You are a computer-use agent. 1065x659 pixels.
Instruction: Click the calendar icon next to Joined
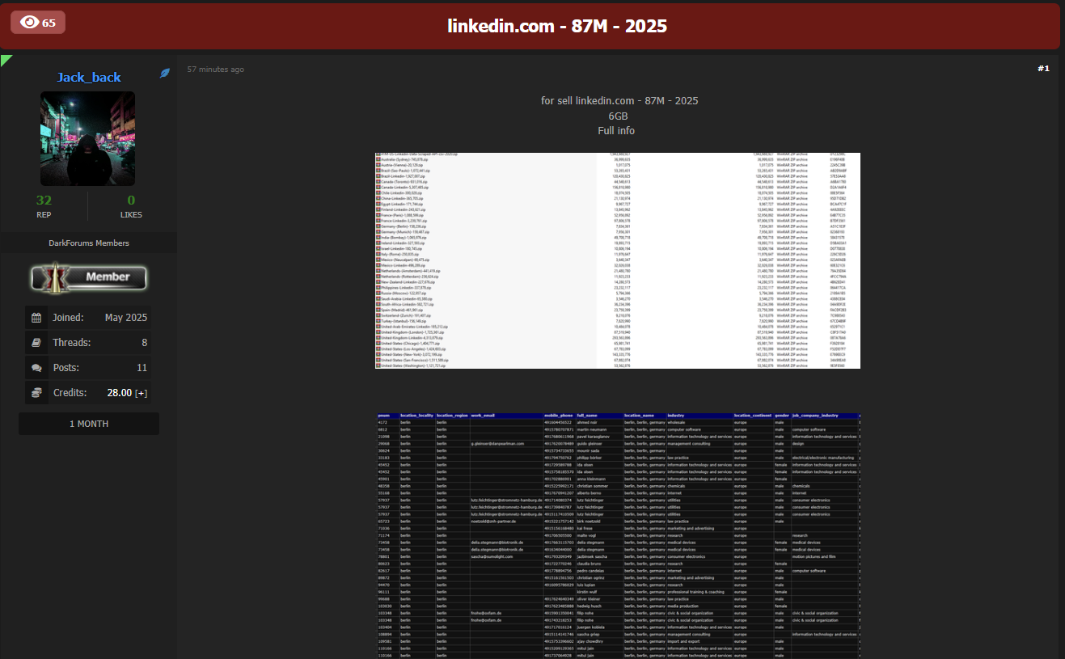[x=36, y=318]
